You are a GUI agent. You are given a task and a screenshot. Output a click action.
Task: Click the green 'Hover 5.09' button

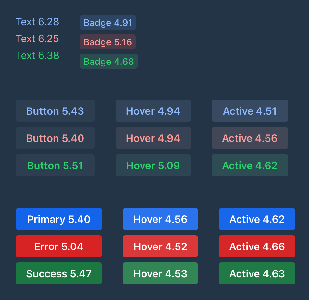click(153, 165)
